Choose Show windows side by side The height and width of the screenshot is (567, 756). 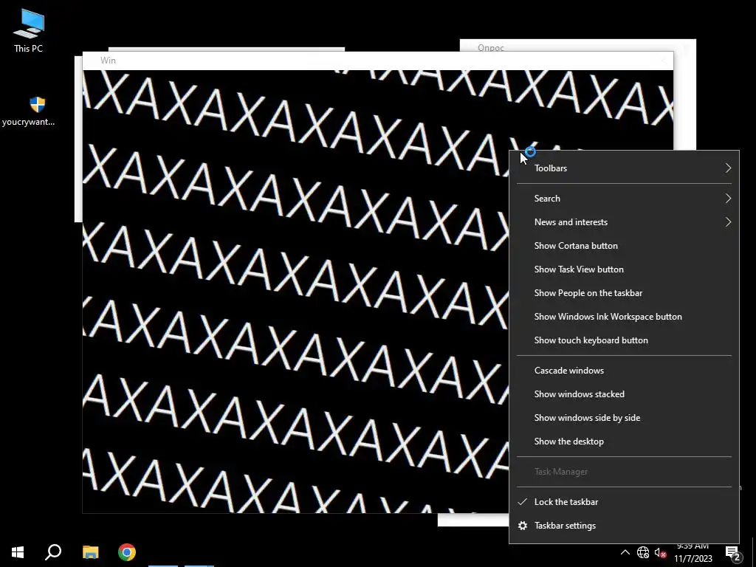point(624,418)
